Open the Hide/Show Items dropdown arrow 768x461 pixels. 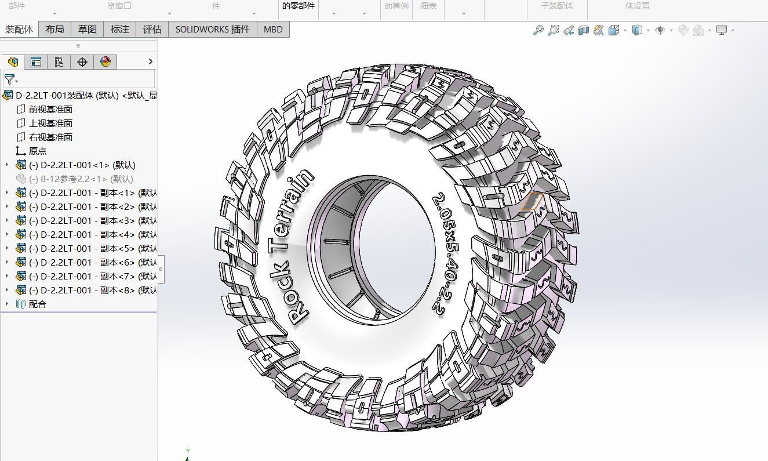pos(671,31)
